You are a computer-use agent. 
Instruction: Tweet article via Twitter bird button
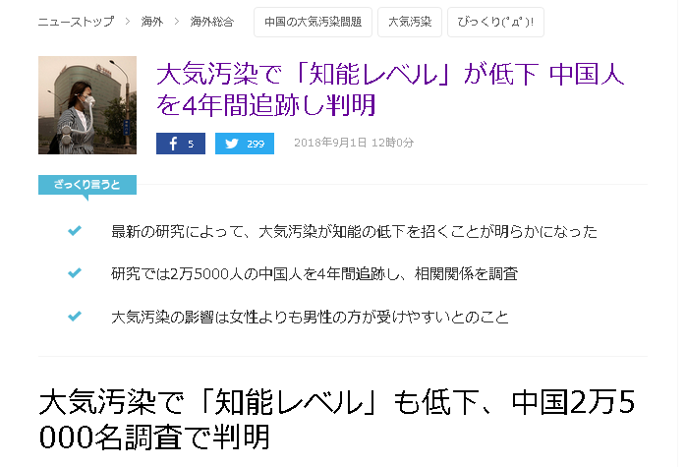point(244,144)
